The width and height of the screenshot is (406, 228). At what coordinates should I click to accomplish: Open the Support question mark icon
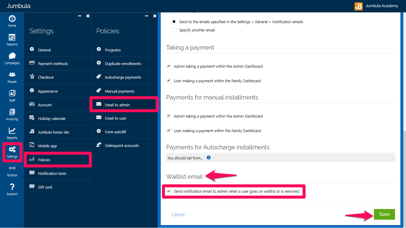[12, 187]
